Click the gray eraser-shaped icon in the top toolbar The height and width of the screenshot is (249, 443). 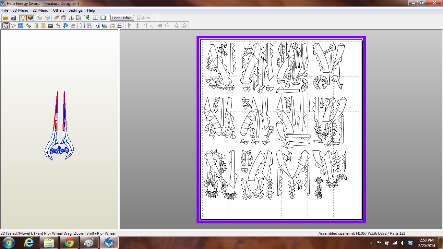click(x=57, y=18)
